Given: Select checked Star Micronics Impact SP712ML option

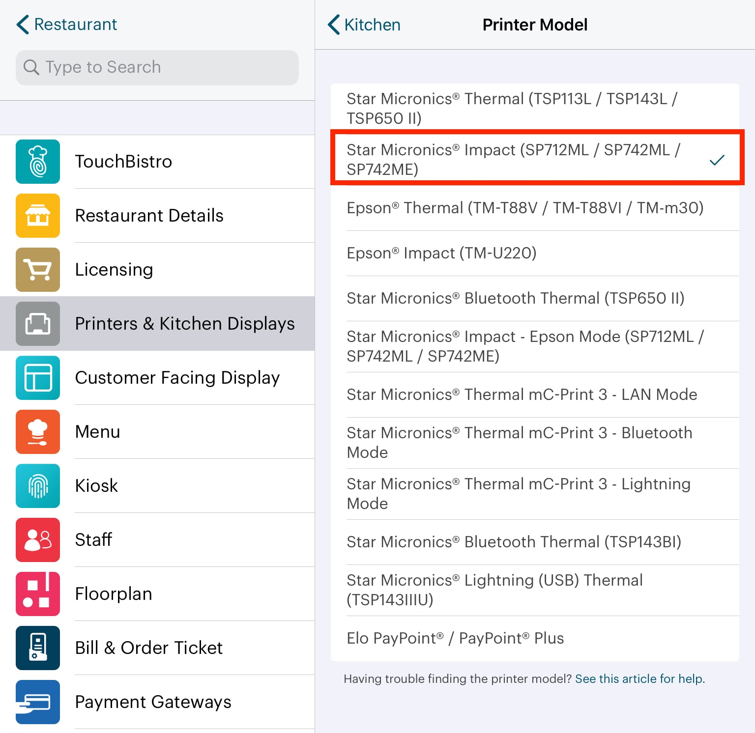Looking at the screenshot, I should [536, 159].
